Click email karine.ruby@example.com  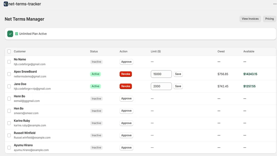[x=30, y=125]
